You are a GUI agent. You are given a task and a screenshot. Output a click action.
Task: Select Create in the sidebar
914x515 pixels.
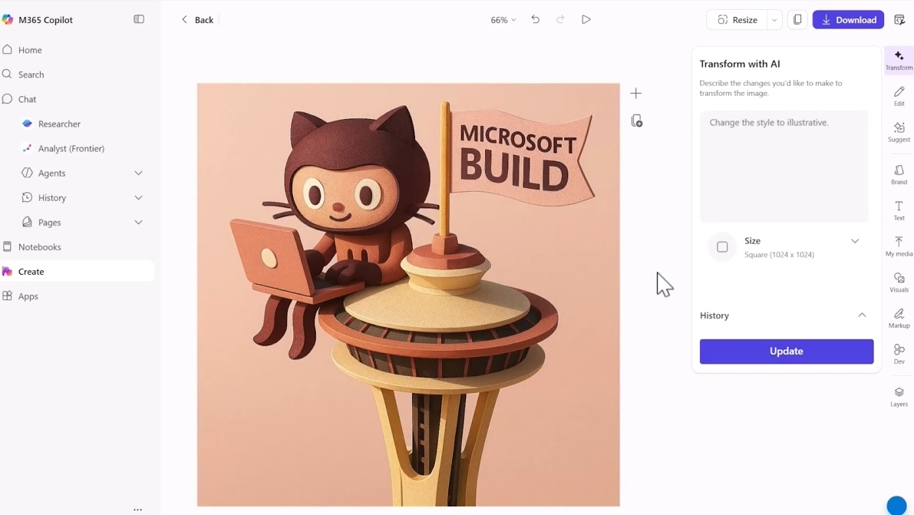77,271
